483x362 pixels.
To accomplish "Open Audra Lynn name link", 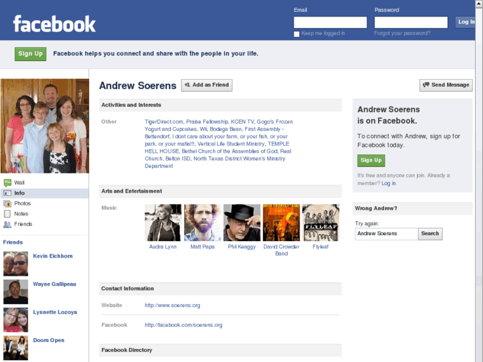I will (x=163, y=247).
